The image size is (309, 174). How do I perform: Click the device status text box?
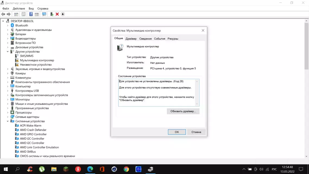pyautogui.click(x=157, y=92)
